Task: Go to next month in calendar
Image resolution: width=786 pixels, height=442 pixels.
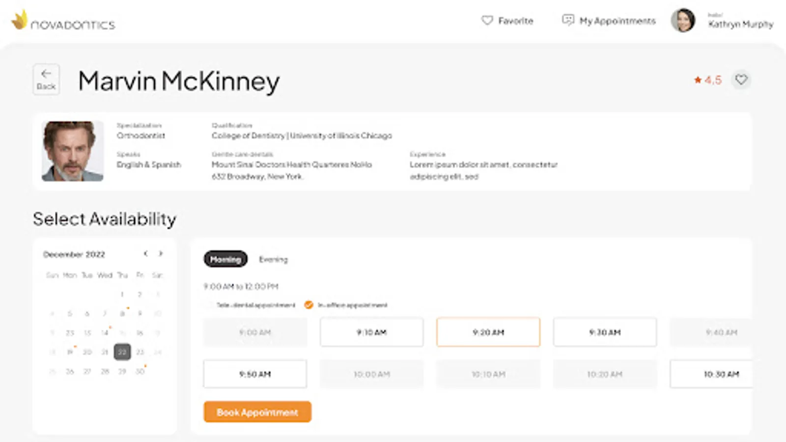Action: 161,254
